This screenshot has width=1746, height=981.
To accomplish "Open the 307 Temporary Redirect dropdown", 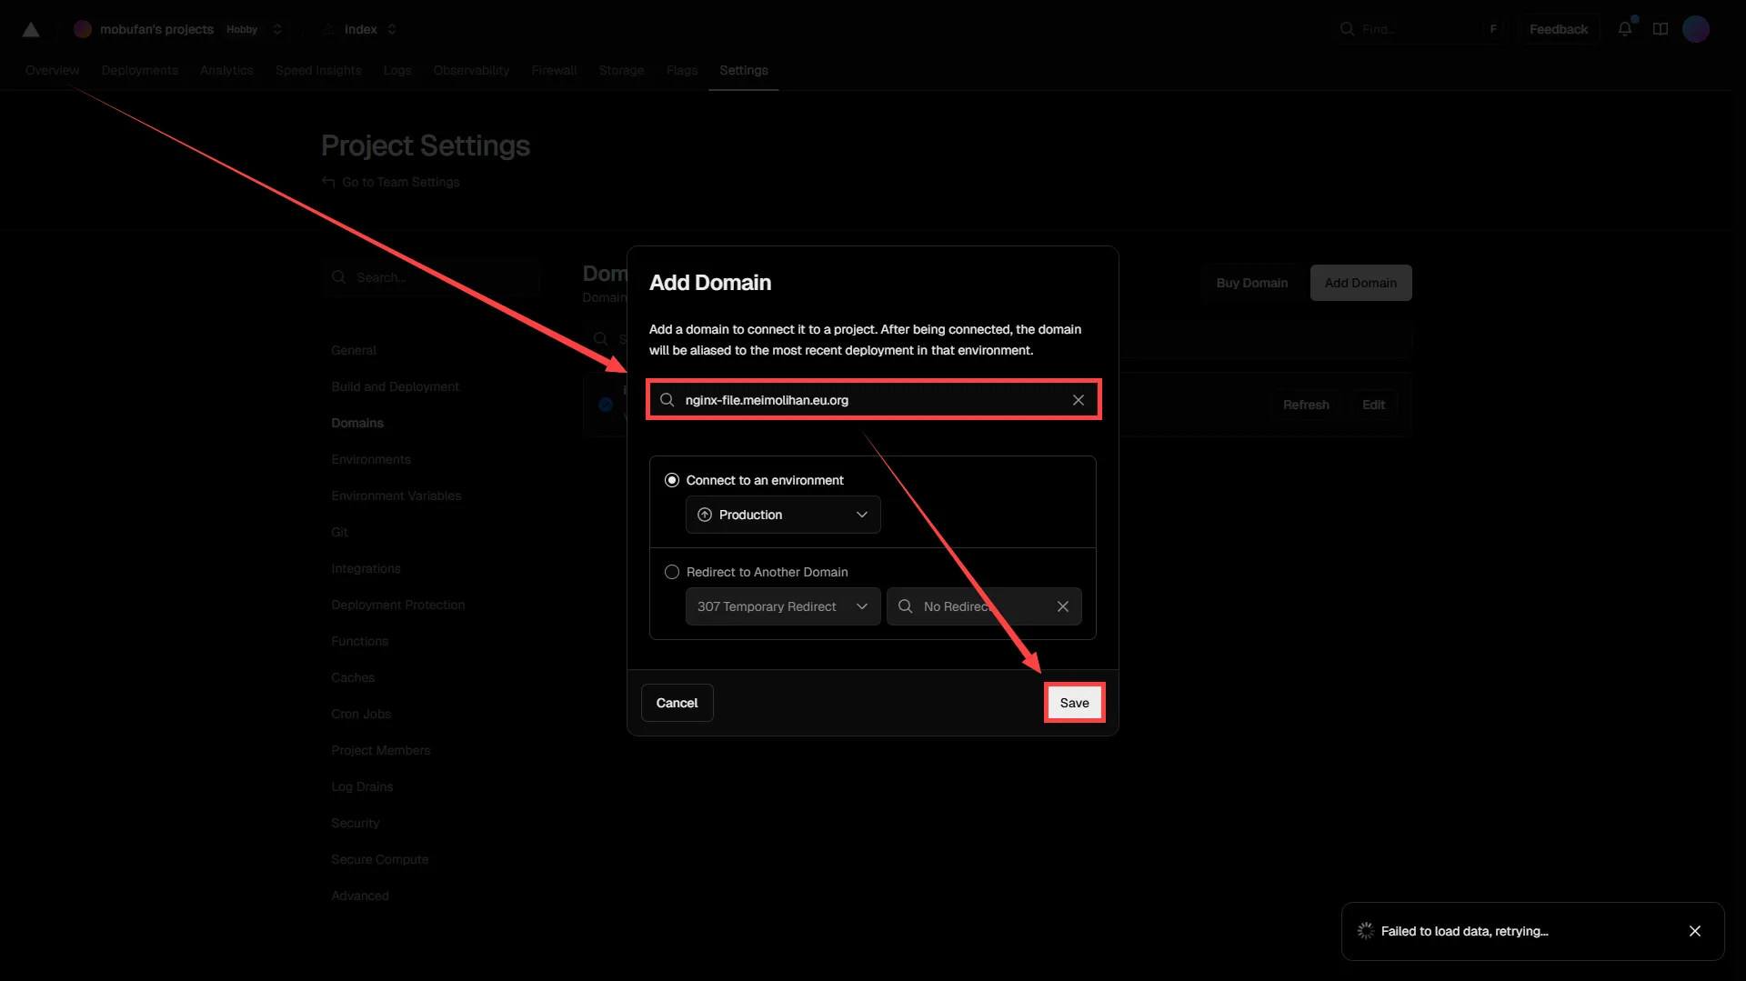I will (782, 606).
